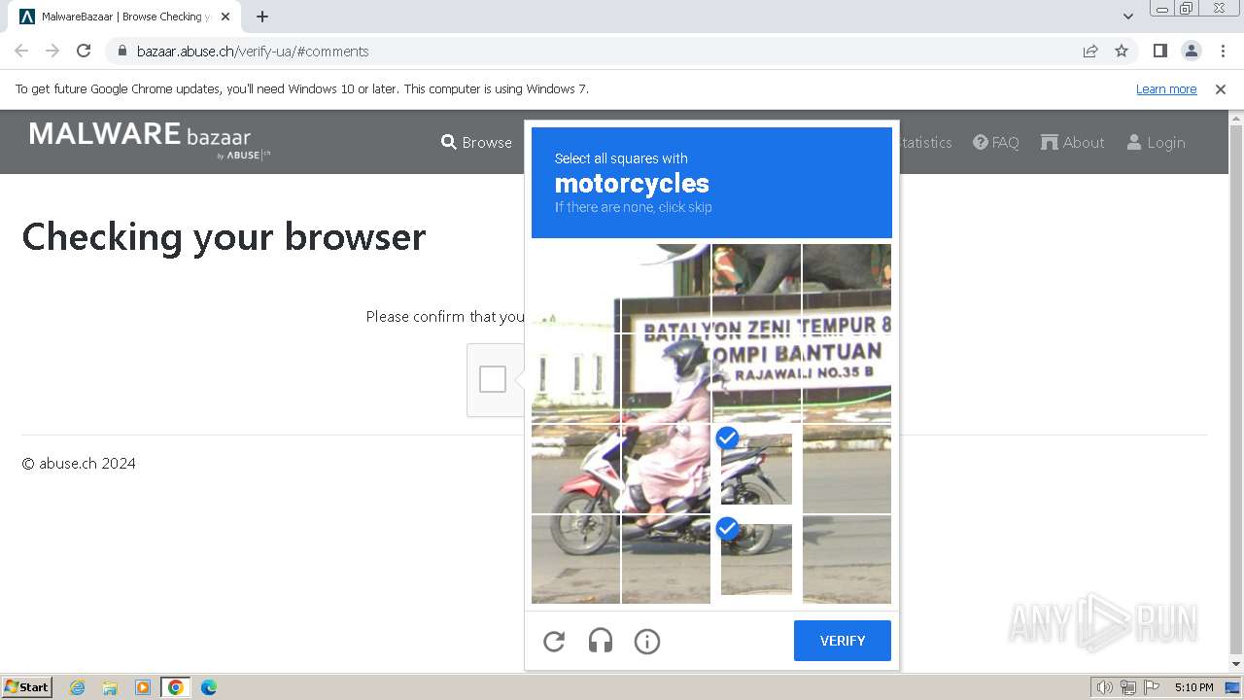Open the About page
Viewport: 1244px width, 700px height.
1073,142
